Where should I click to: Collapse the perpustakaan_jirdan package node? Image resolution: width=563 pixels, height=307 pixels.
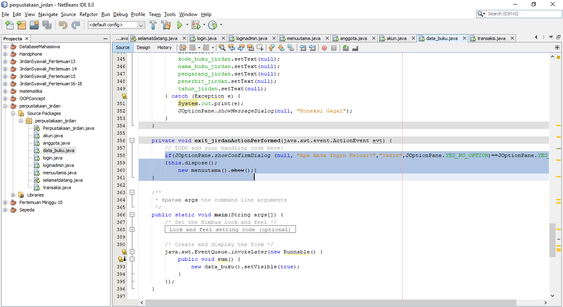click(20, 121)
